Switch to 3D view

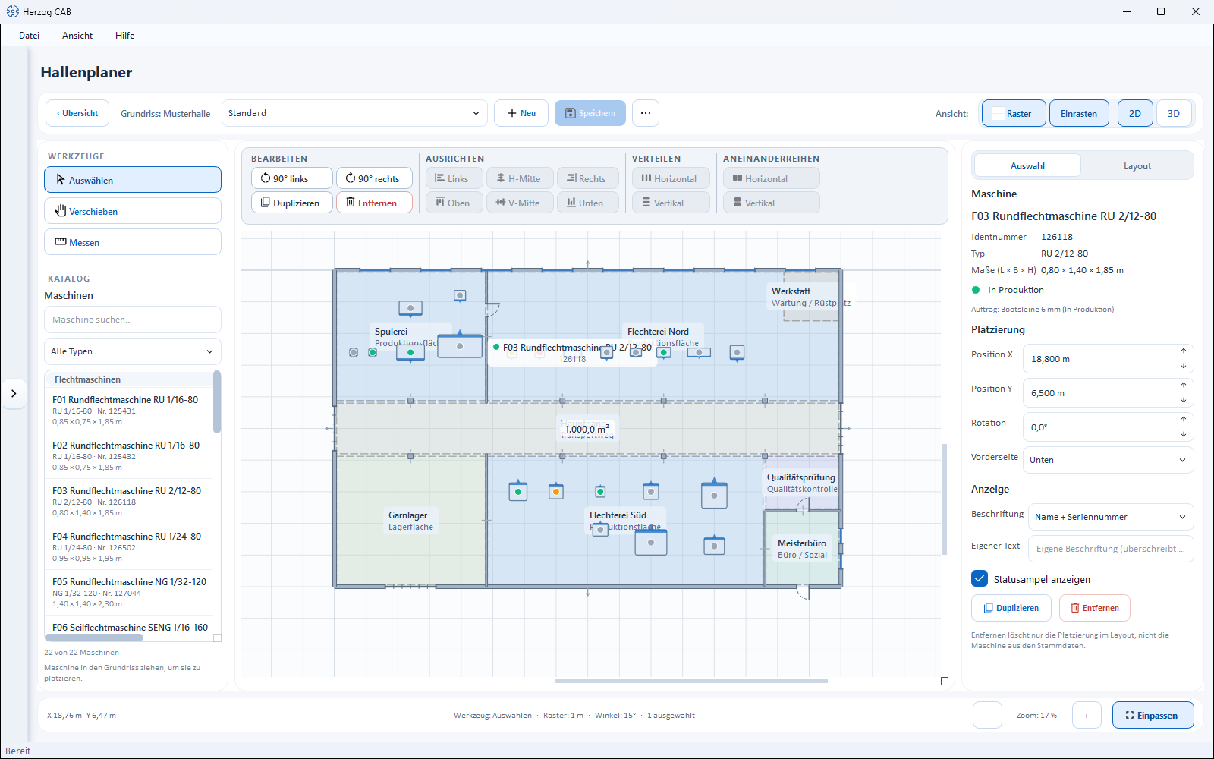[x=1174, y=113]
